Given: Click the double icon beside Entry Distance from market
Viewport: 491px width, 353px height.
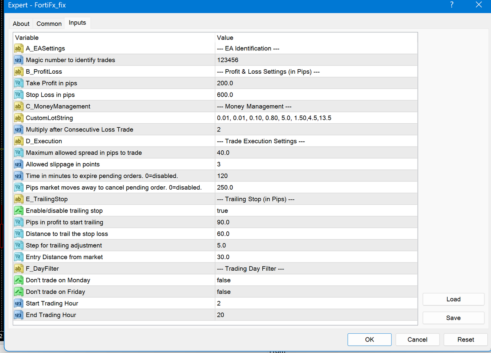Looking at the screenshot, I should [x=18, y=257].
